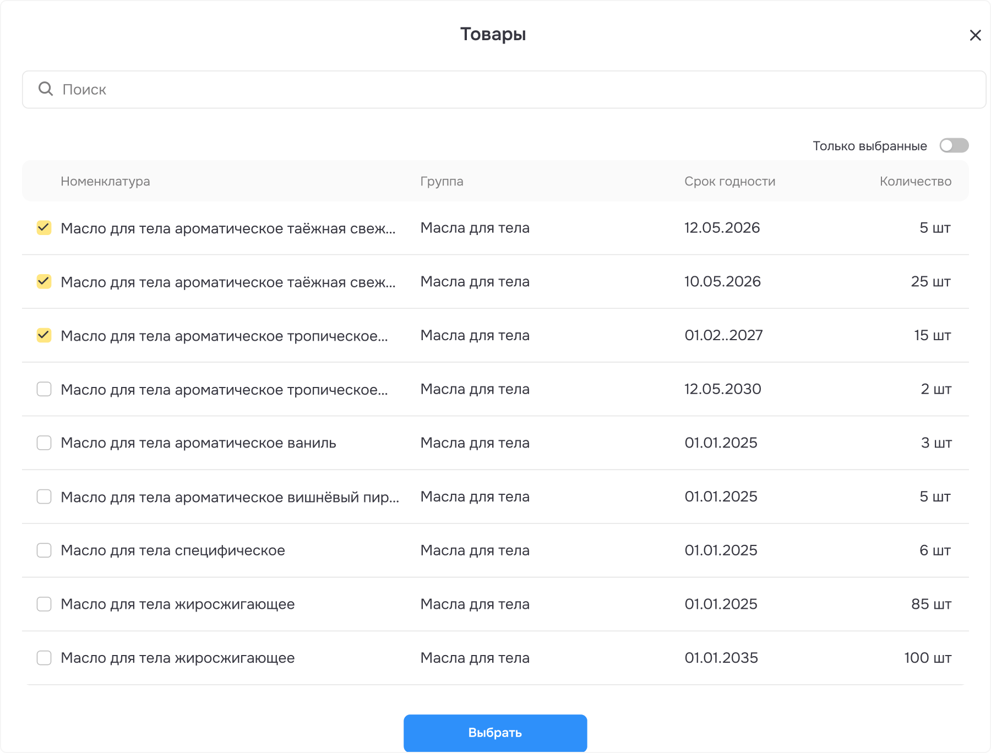The image size is (991, 753).
Task: Click the Только выбранные label text
Action: pos(870,146)
